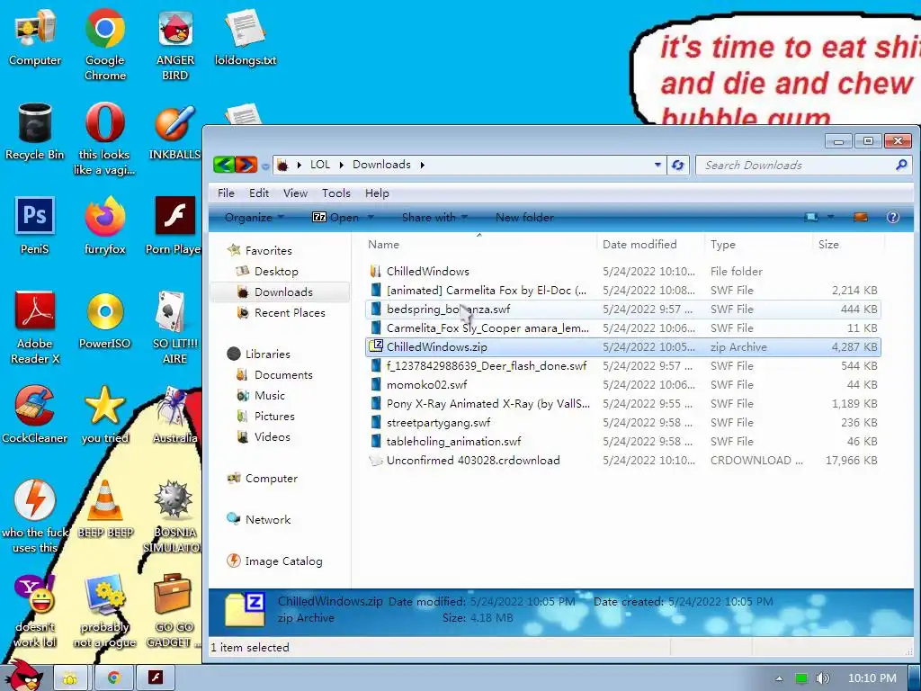Screen dimensions: 921x691
Task: Launch the CockCleaner desktop icon
Action: (35, 414)
